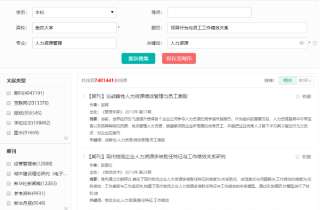Image resolution: width=327 pixels, height=210 pixels.
Task: Check the 互联网(2013376) checkbox
Action: pyautogui.click(x=9, y=103)
